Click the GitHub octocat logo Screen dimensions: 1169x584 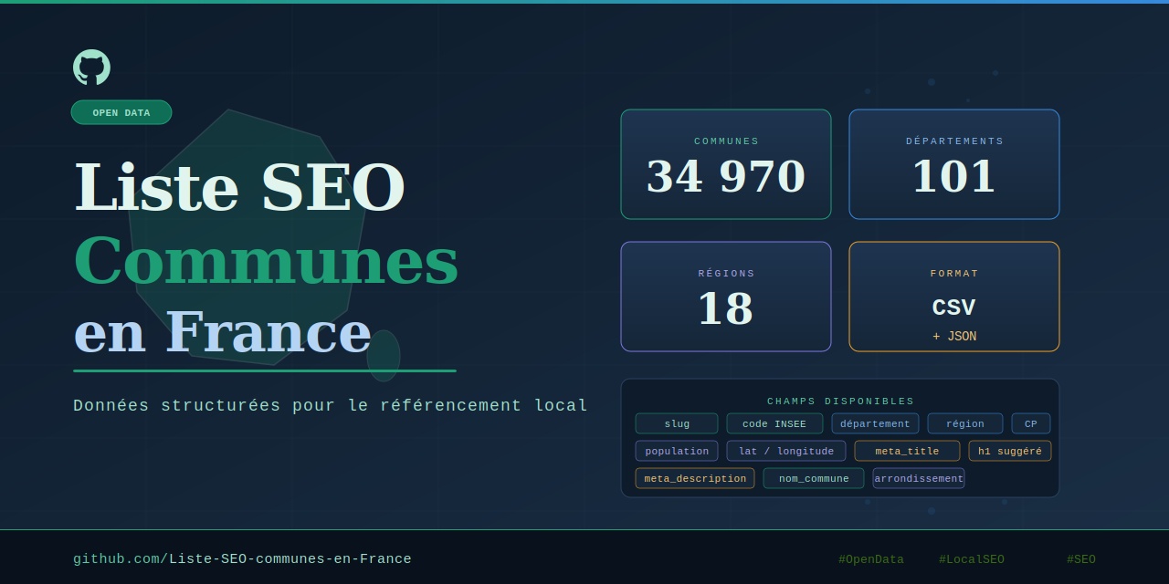tap(91, 68)
